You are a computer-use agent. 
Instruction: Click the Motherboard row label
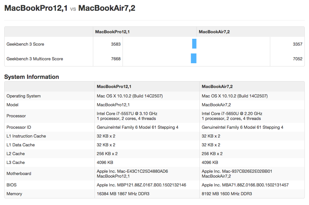tap(19, 173)
